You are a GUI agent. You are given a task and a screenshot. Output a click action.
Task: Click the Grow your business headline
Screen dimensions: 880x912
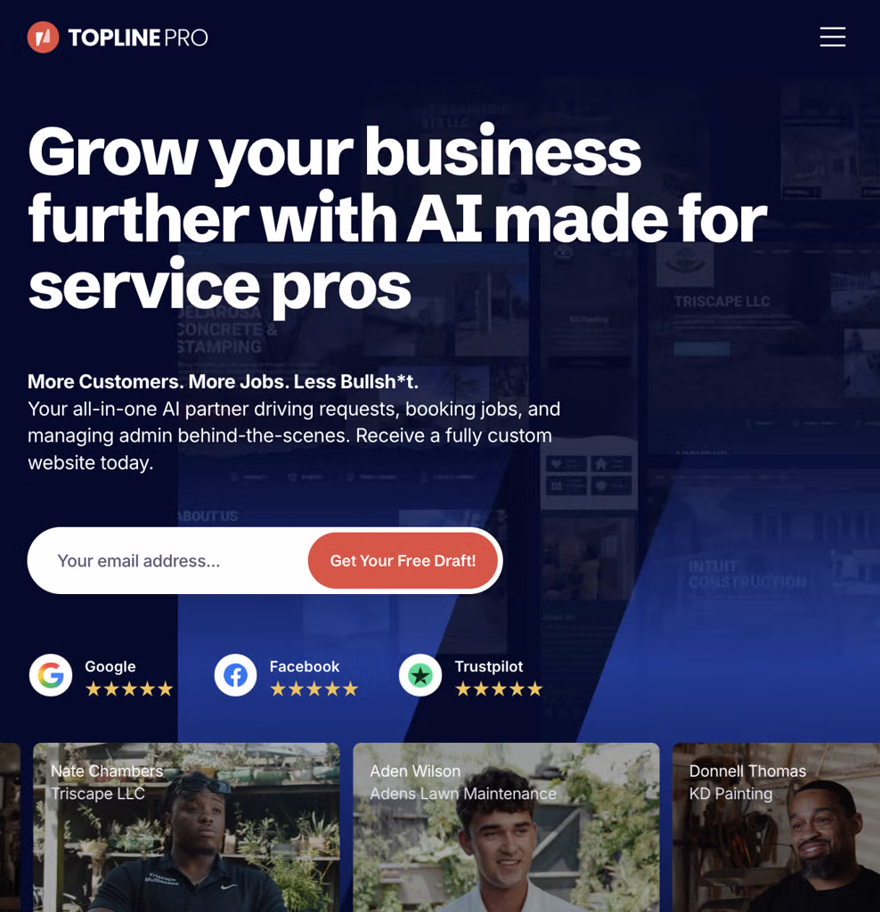397,218
